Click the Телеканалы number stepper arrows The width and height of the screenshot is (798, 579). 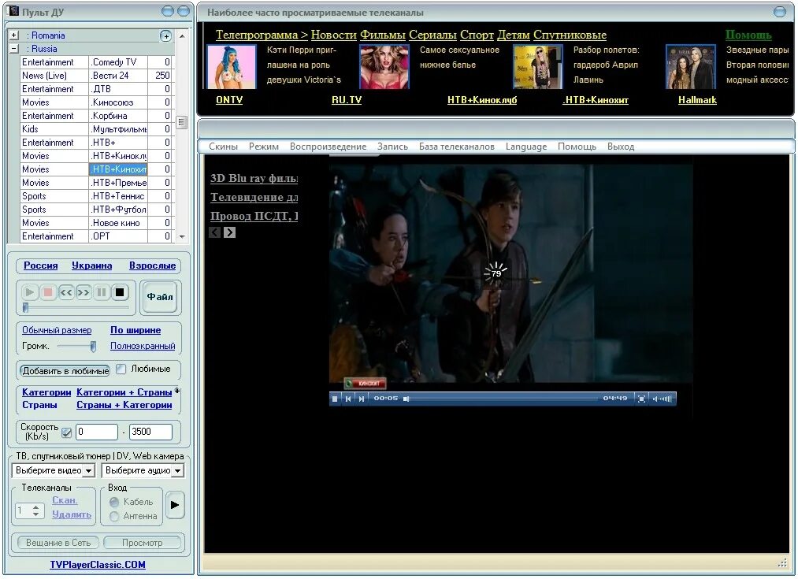pyautogui.click(x=35, y=510)
